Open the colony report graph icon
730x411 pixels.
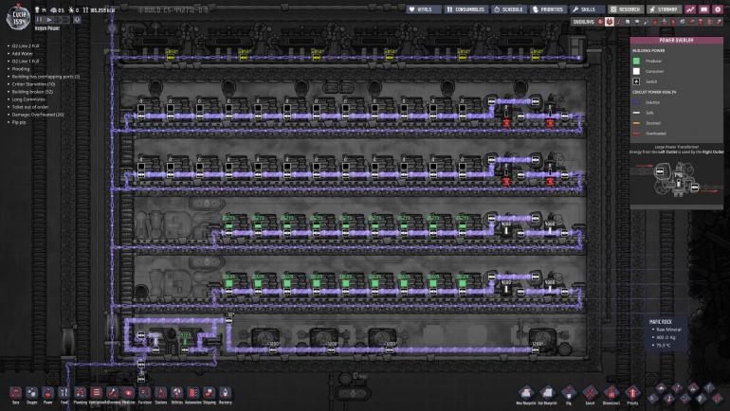[690, 9]
